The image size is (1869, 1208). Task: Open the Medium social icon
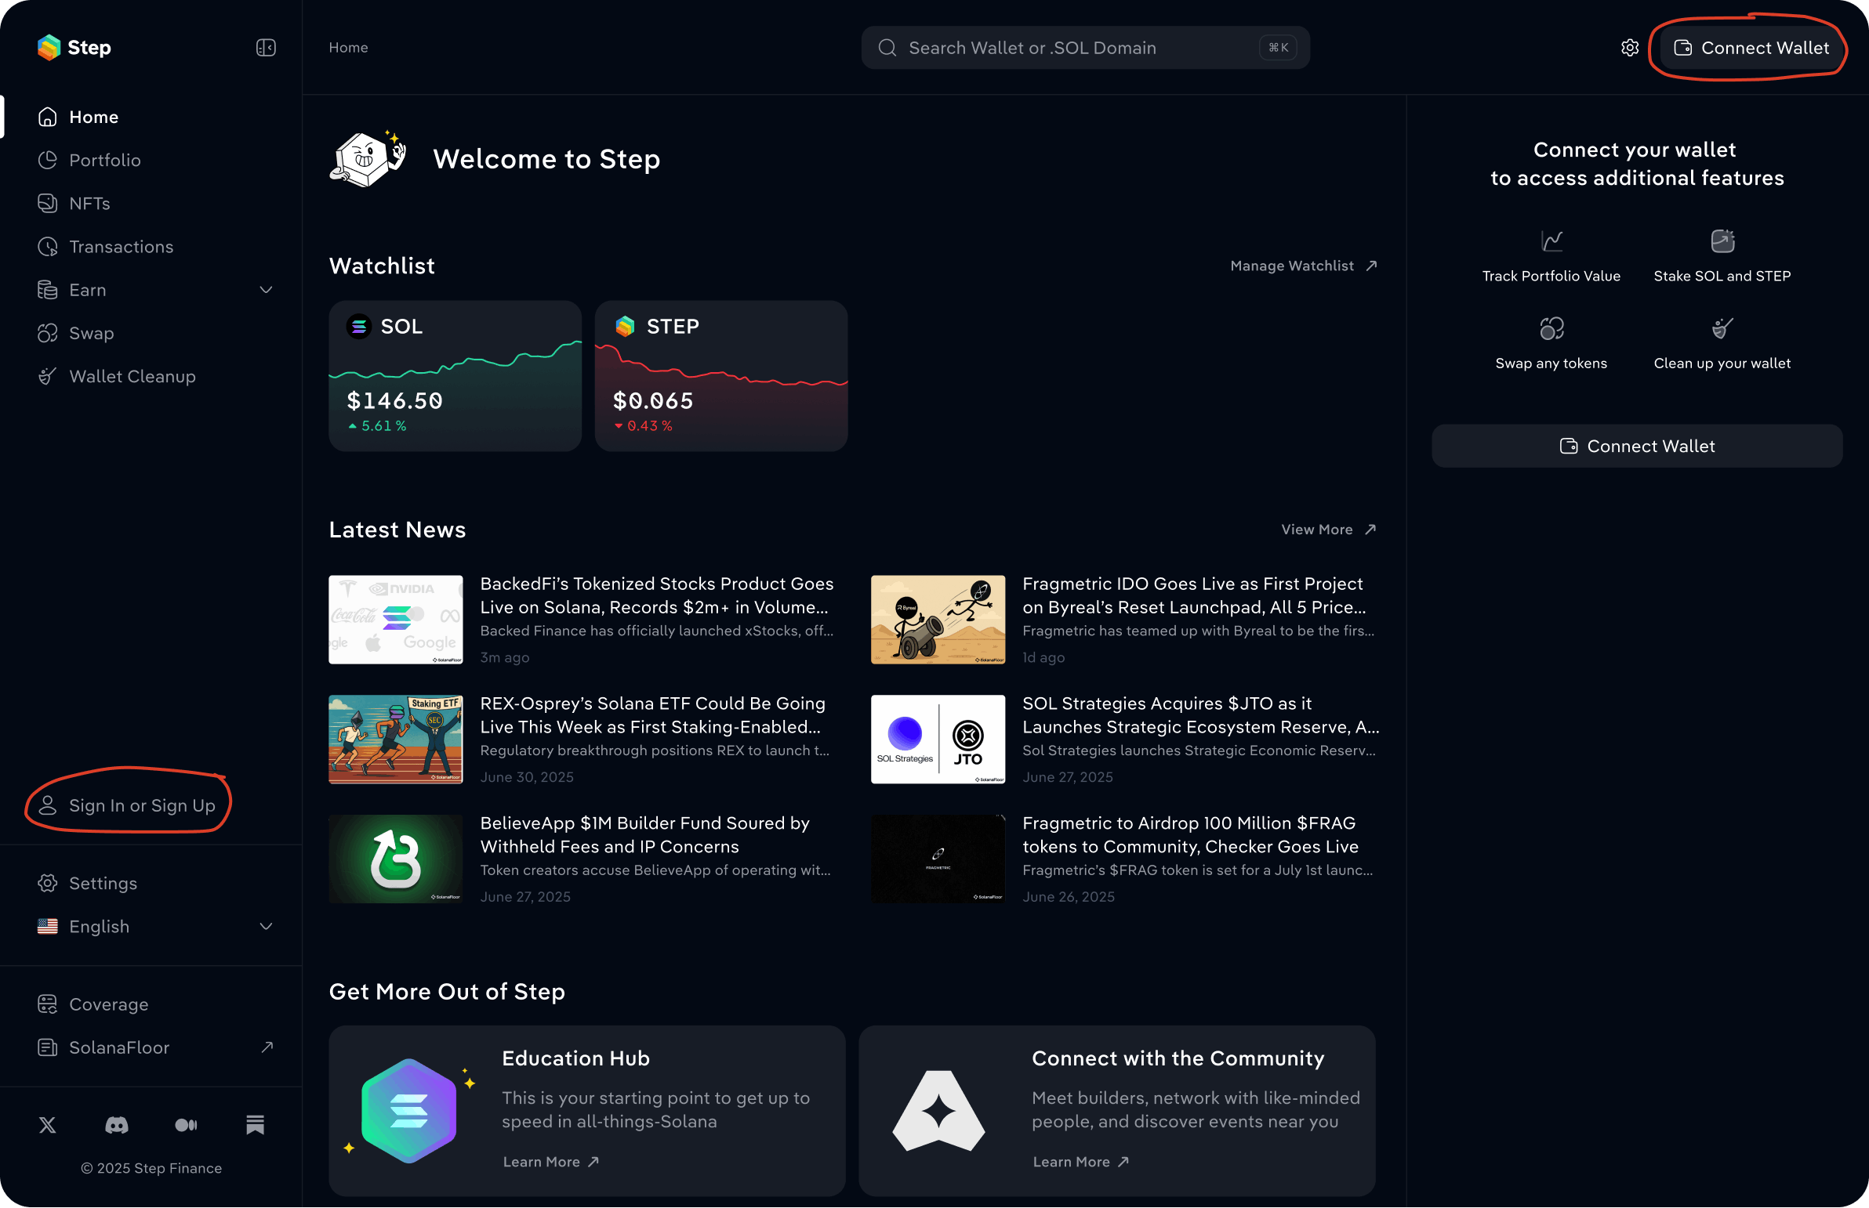click(186, 1125)
